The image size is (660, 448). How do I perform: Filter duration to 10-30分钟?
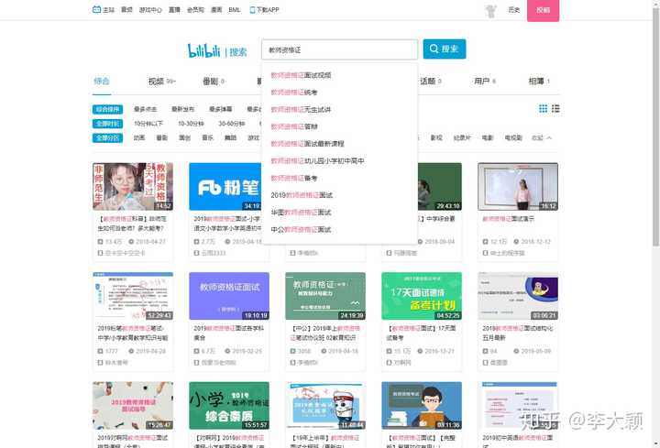click(x=191, y=124)
